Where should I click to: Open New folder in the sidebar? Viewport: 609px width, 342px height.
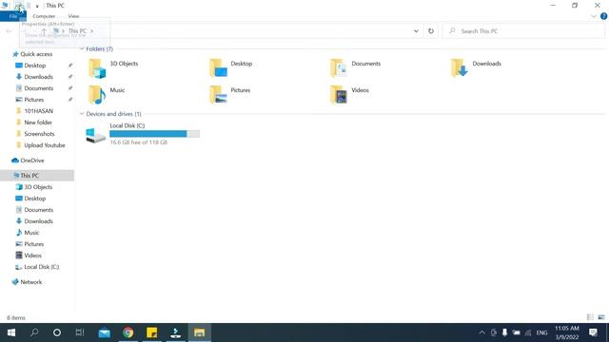(38, 123)
